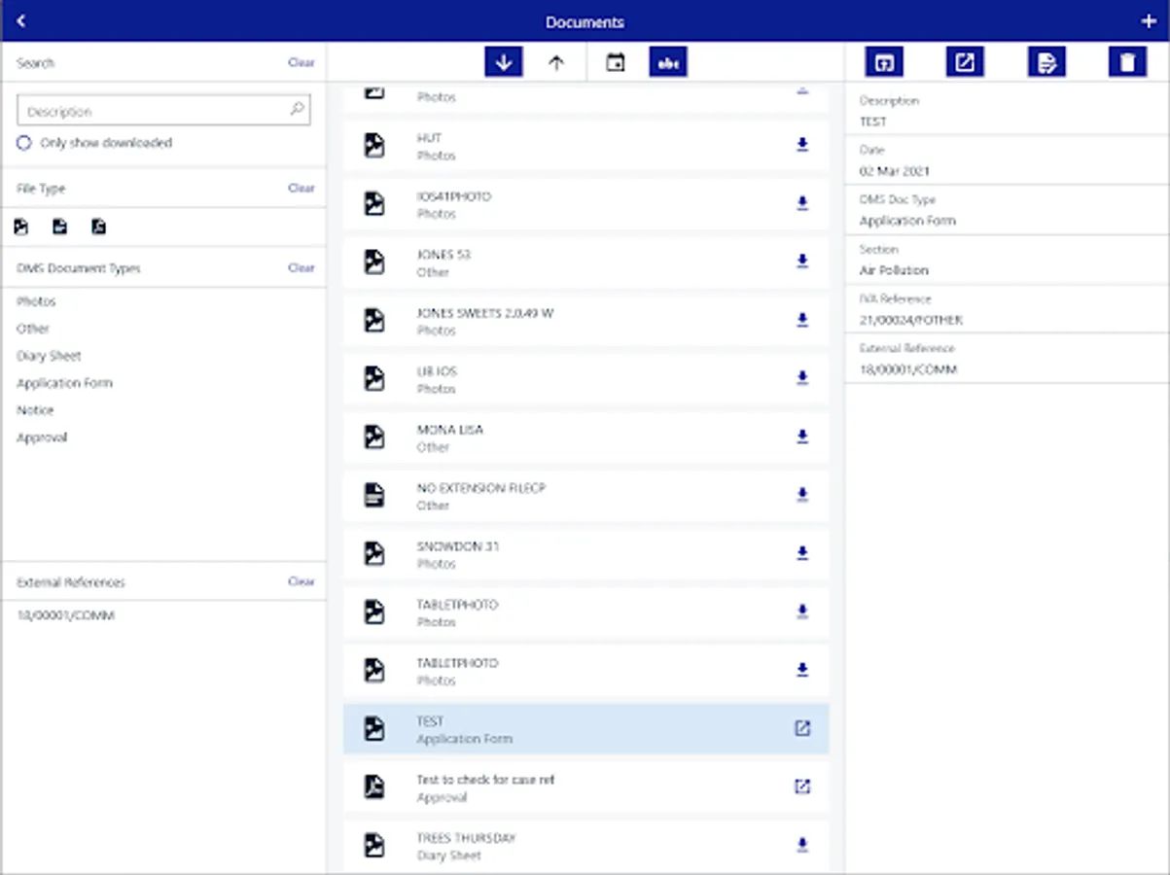Click the date value 02 Mar 2021
Screen dimensions: 1170x875
[x=895, y=171]
